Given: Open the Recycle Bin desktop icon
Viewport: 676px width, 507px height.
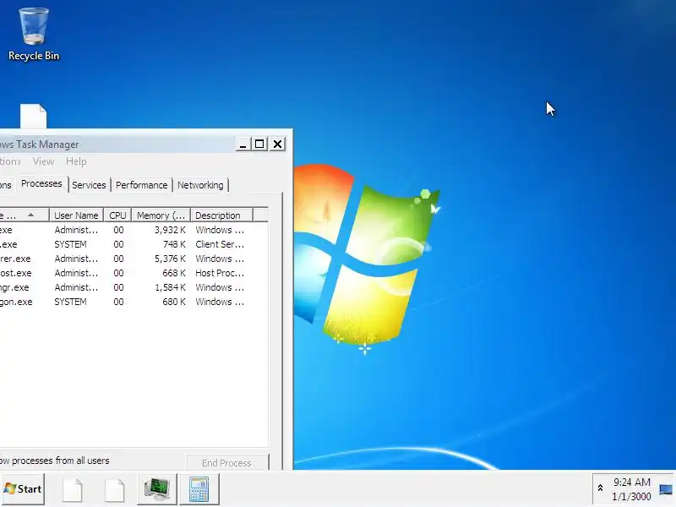Looking at the screenshot, I should [34, 35].
